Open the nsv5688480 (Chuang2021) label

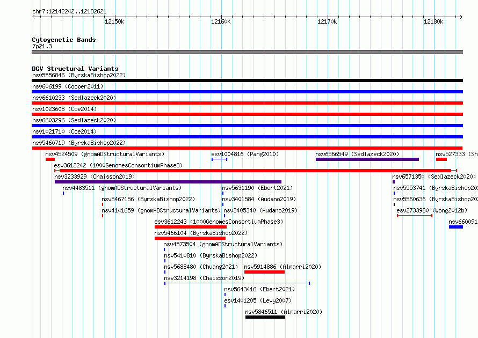point(201,267)
